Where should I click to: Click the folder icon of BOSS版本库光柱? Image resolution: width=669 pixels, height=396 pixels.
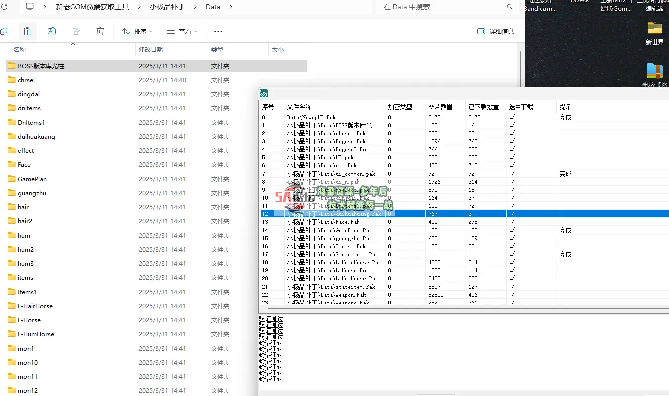click(x=12, y=66)
